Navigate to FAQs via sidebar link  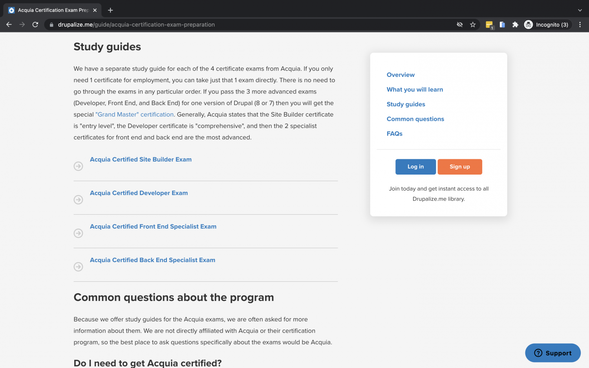click(x=394, y=133)
